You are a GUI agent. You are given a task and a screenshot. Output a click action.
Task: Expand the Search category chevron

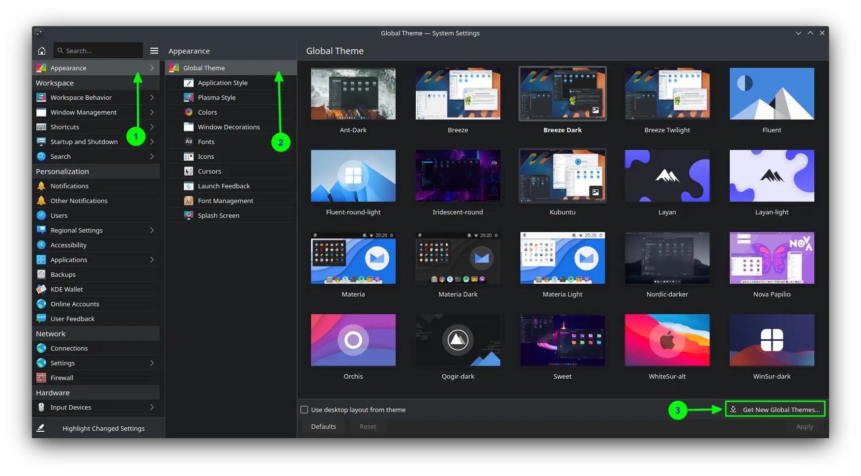152,156
